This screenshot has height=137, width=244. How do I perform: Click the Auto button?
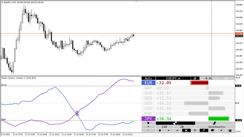coord(148,78)
